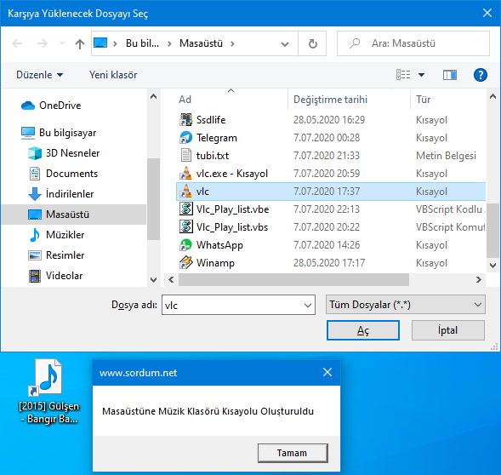Select the vlc.exe - Kısayol icon
The height and width of the screenshot is (475, 501).
pos(185,174)
